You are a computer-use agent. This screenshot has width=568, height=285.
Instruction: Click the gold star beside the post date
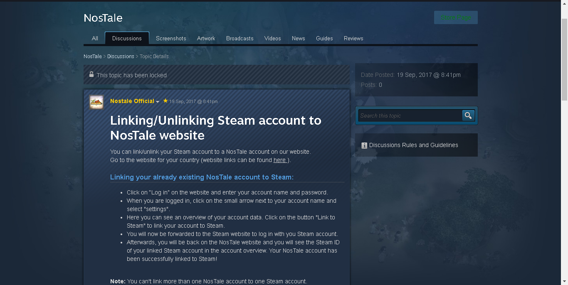165,101
